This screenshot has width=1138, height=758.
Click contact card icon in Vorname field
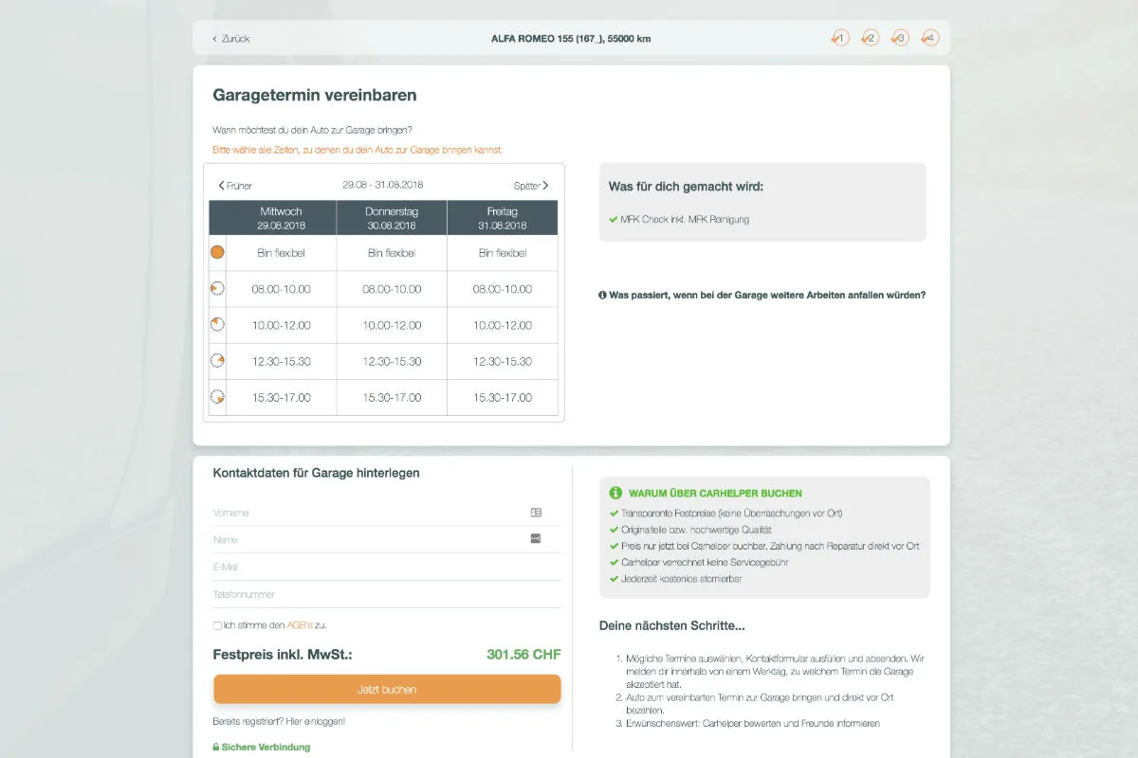(536, 512)
